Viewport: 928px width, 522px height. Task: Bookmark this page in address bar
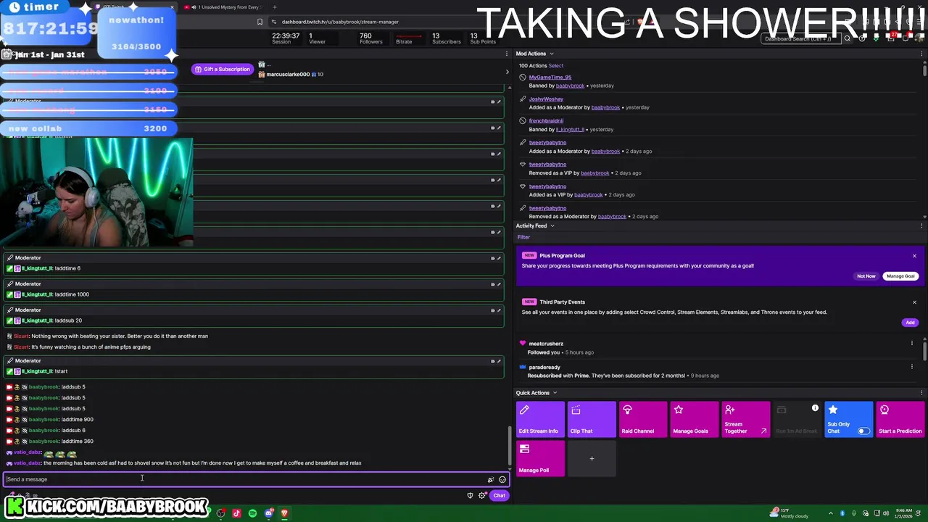[260, 22]
